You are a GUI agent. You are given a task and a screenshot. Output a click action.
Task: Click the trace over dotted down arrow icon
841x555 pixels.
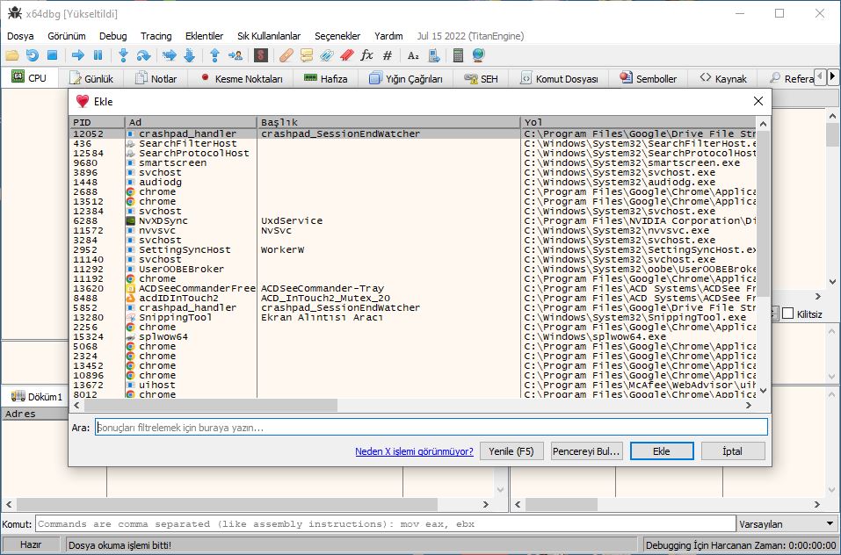click(189, 55)
